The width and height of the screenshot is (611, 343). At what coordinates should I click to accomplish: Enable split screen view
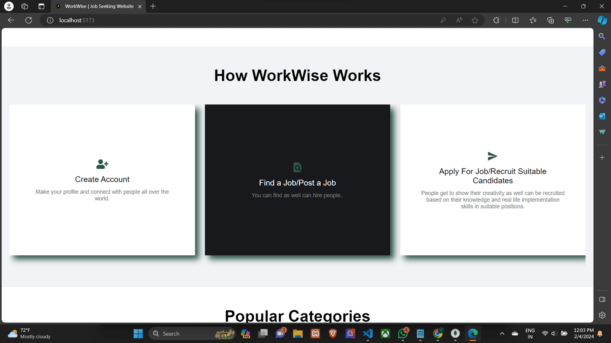[x=515, y=20]
